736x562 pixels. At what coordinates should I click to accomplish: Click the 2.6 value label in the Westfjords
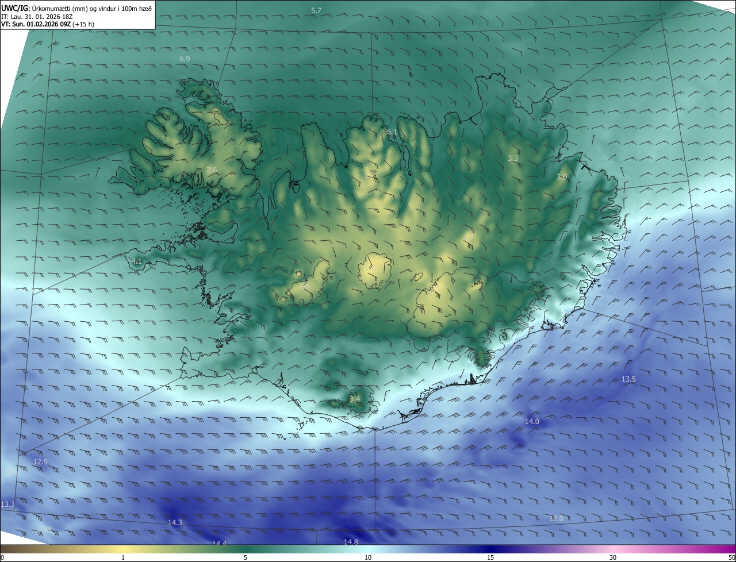click(212, 170)
